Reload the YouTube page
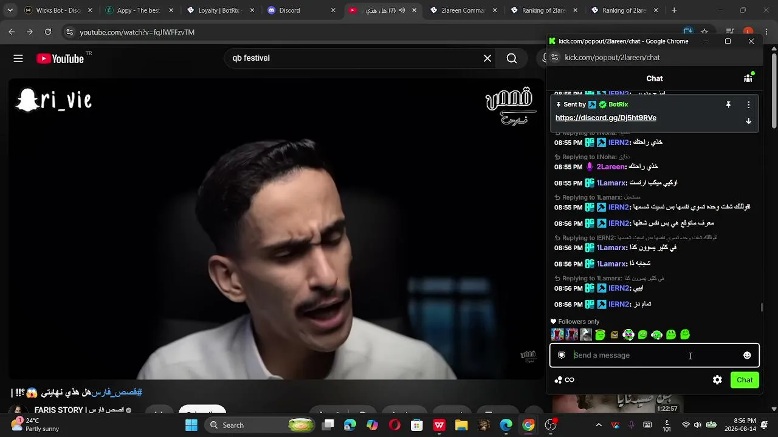The image size is (778, 437). point(48,32)
